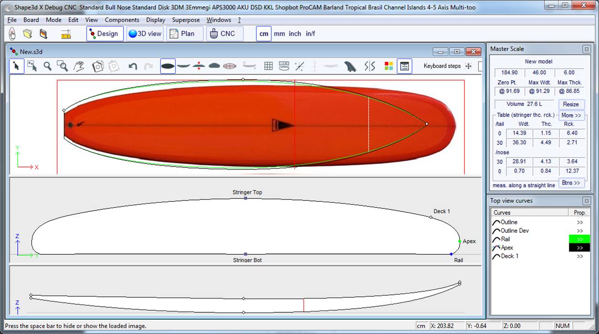Open Outline curve properties arrows

point(579,222)
